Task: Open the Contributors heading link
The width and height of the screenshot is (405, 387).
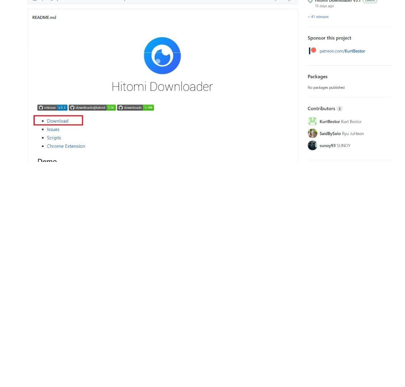Action: pyautogui.click(x=321, y=108)
